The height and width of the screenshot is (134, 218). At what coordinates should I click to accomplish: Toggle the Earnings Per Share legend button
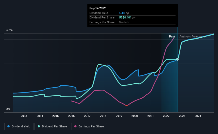[89, 127]
